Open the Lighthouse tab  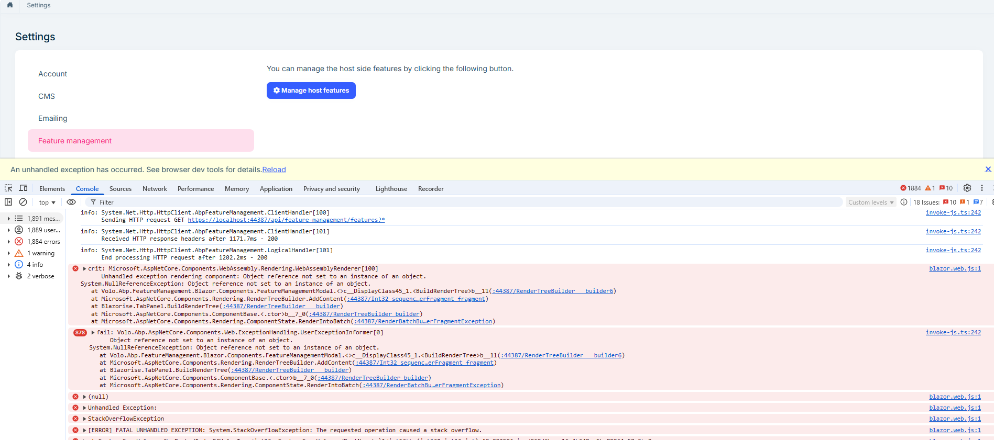click(x=391, y=189)
